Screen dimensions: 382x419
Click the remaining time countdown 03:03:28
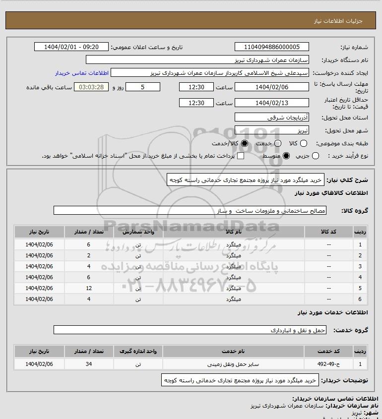(x=91, y=87)
